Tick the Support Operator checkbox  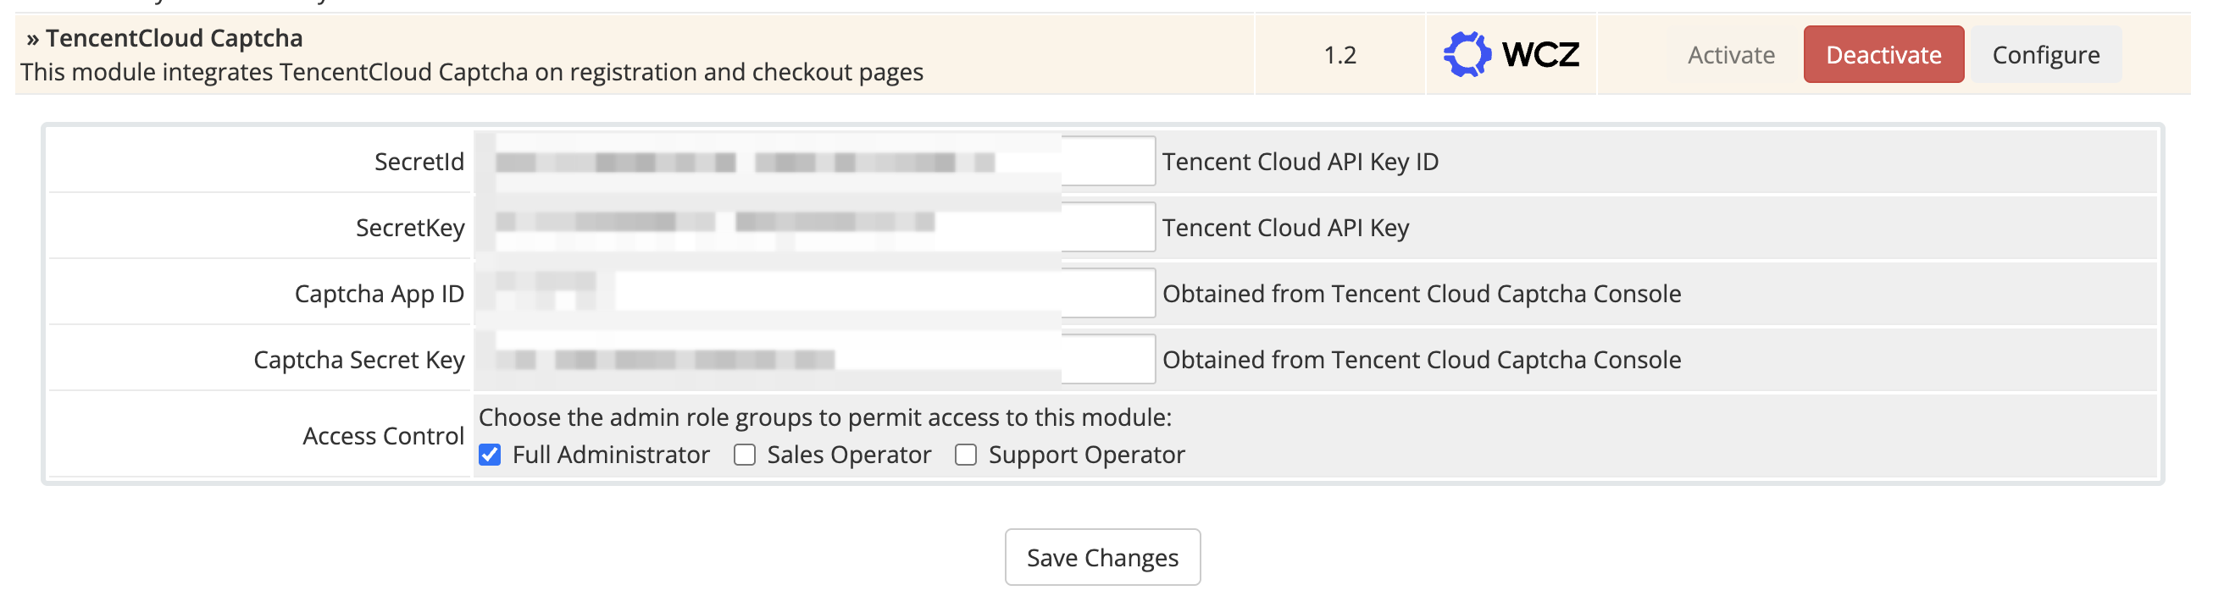click(x=966, y=455)
